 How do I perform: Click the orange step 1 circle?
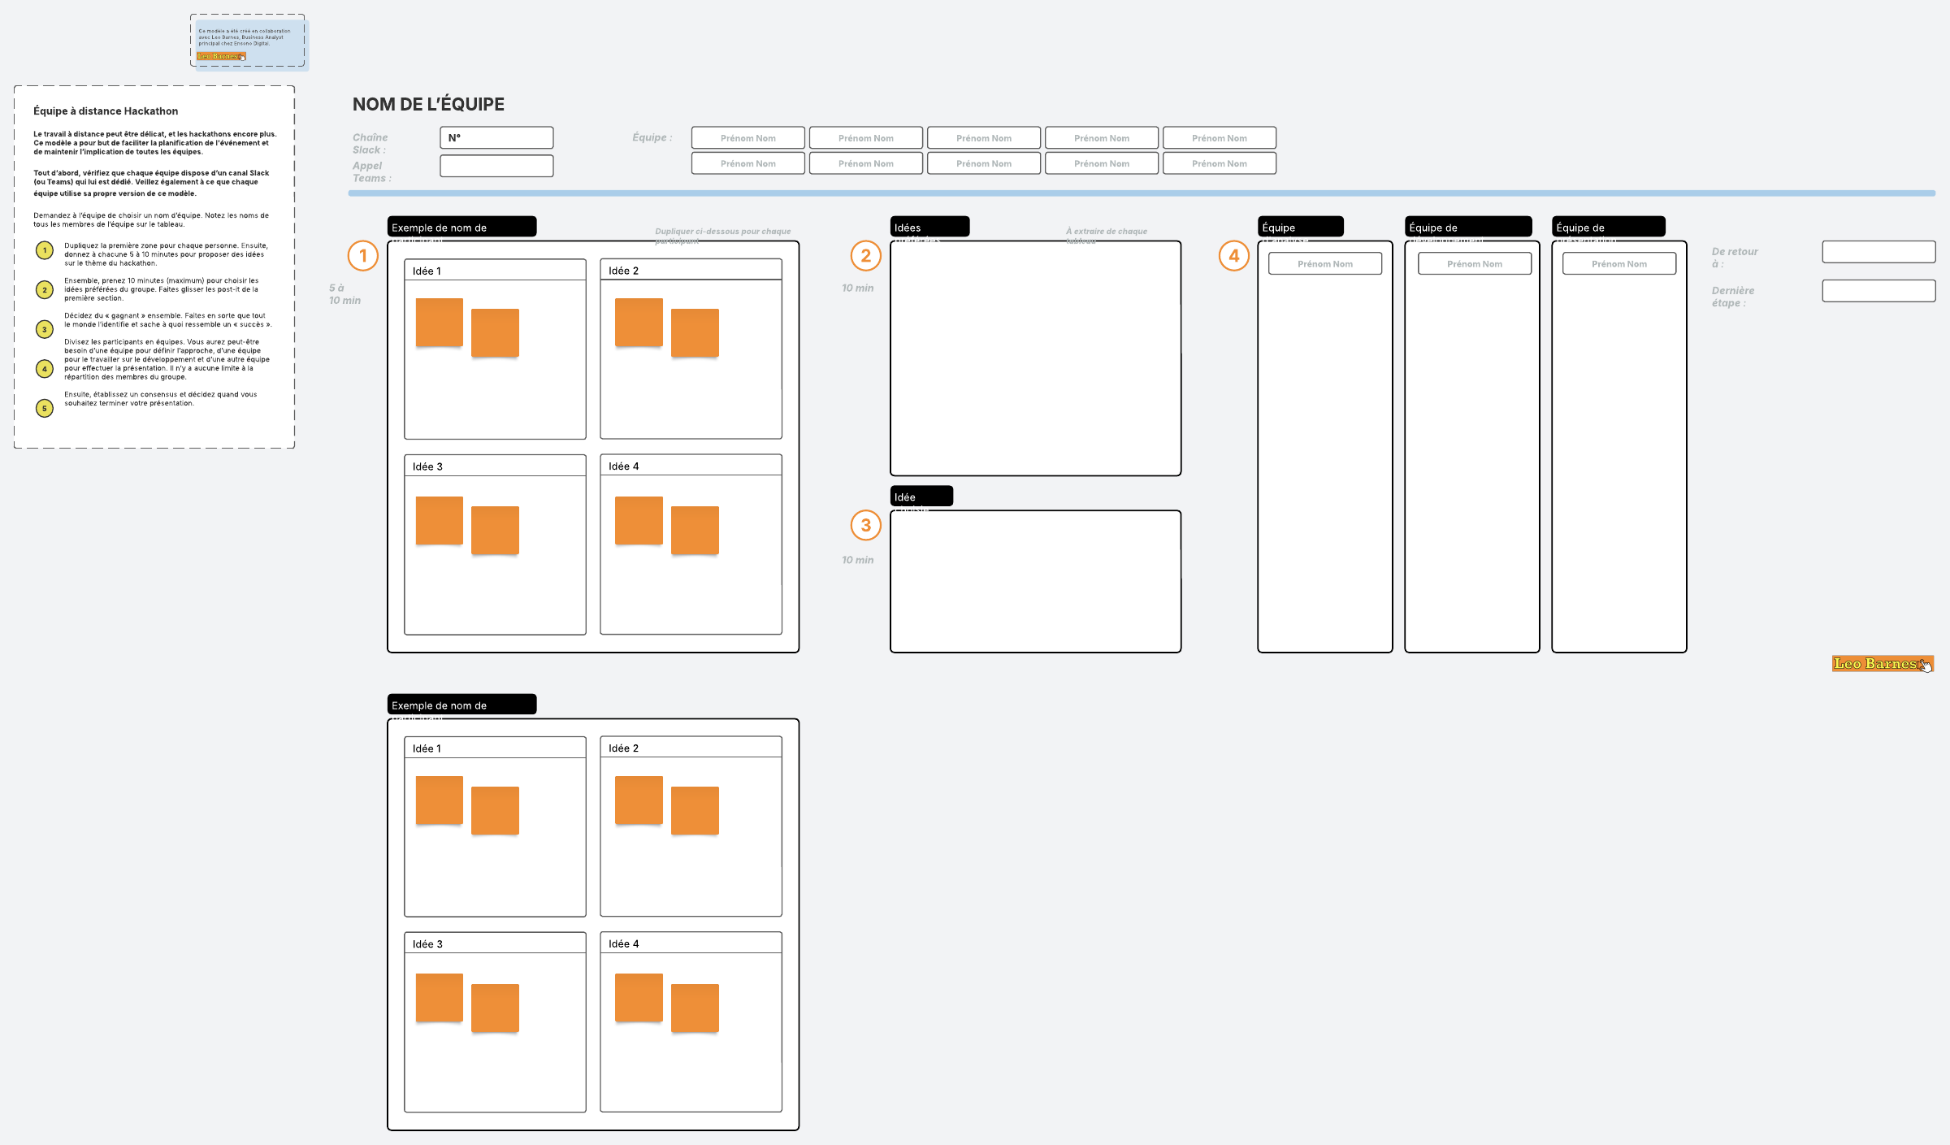[x=363, y=256]
